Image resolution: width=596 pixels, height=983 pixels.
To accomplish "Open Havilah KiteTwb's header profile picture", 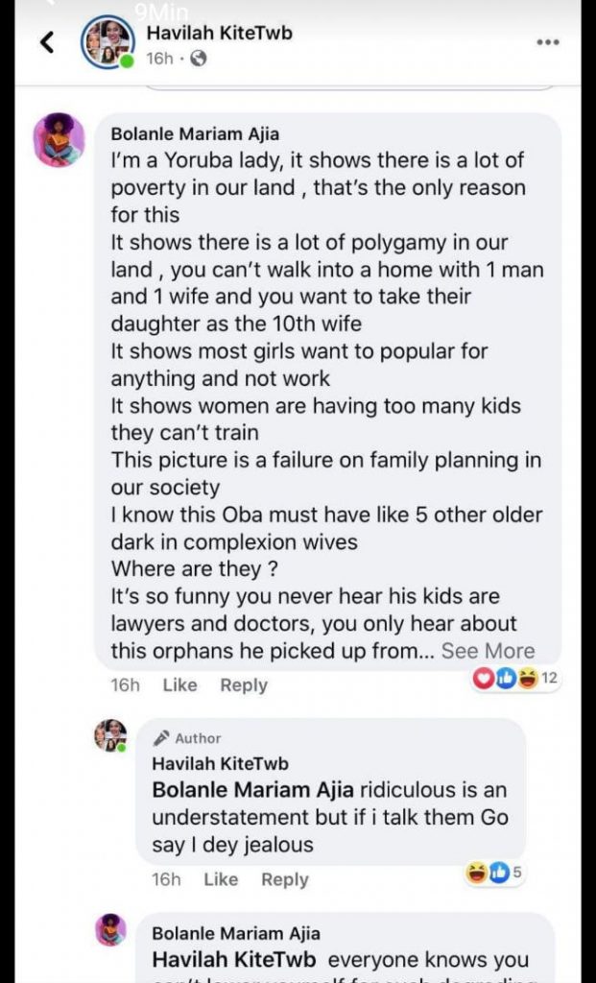I will tap(107, 43).
